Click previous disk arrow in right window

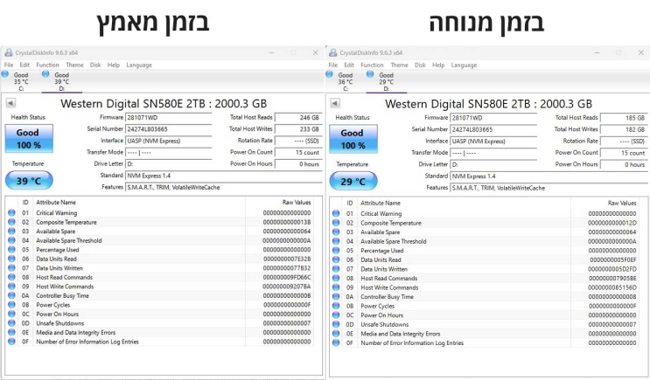[x=335, y=103]
